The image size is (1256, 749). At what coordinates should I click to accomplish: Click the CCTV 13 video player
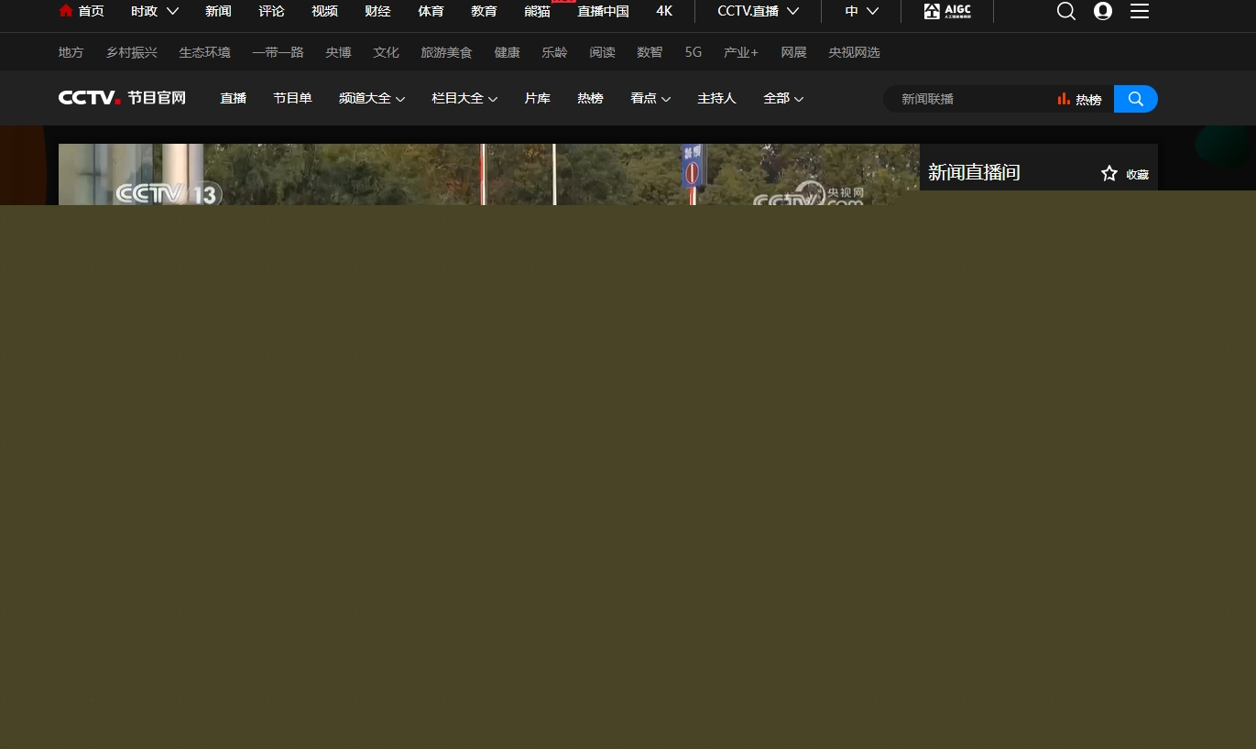click(x=488, y=175)
